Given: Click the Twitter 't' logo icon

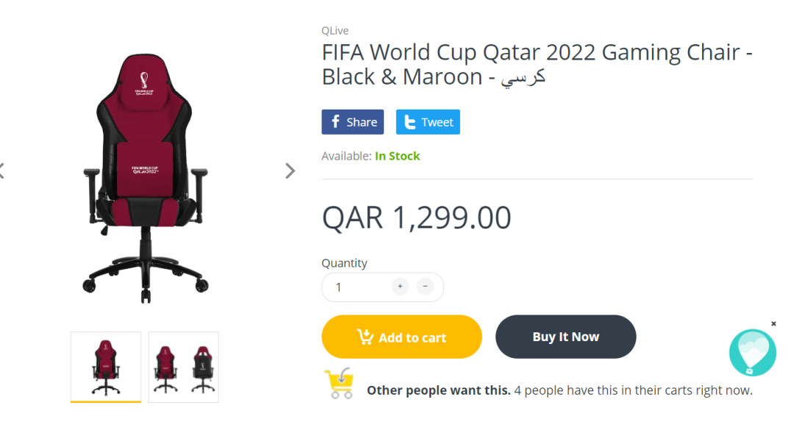Looking at the screenshot, I should tap(409, 123).
